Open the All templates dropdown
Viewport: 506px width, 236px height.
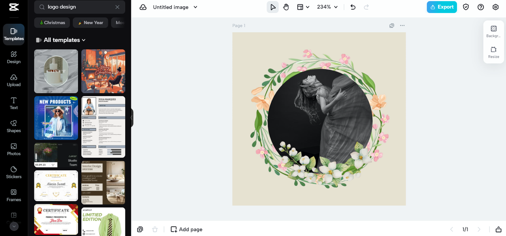tap(61, 40)
